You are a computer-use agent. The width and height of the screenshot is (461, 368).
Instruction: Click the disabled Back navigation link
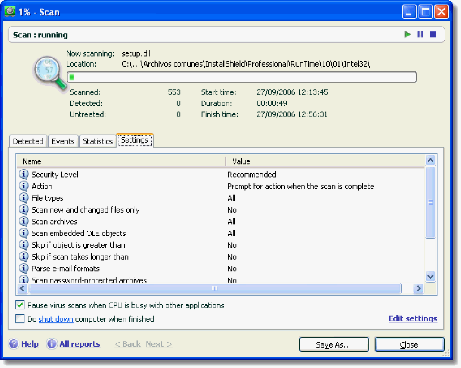[x=128, y=344]
